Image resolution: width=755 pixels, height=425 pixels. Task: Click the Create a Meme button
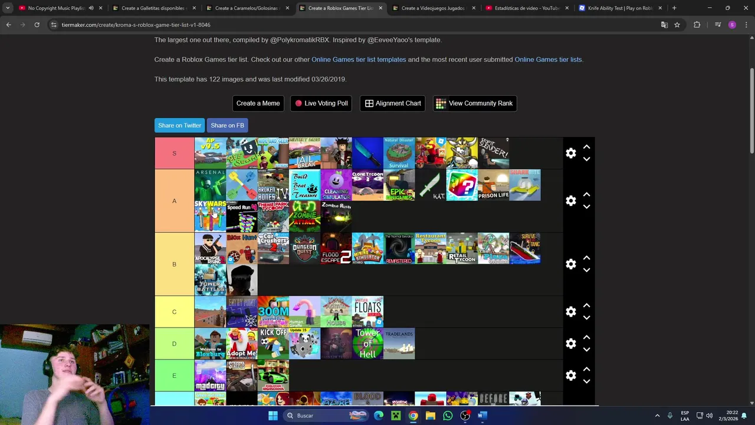click(x=258, y=103)
